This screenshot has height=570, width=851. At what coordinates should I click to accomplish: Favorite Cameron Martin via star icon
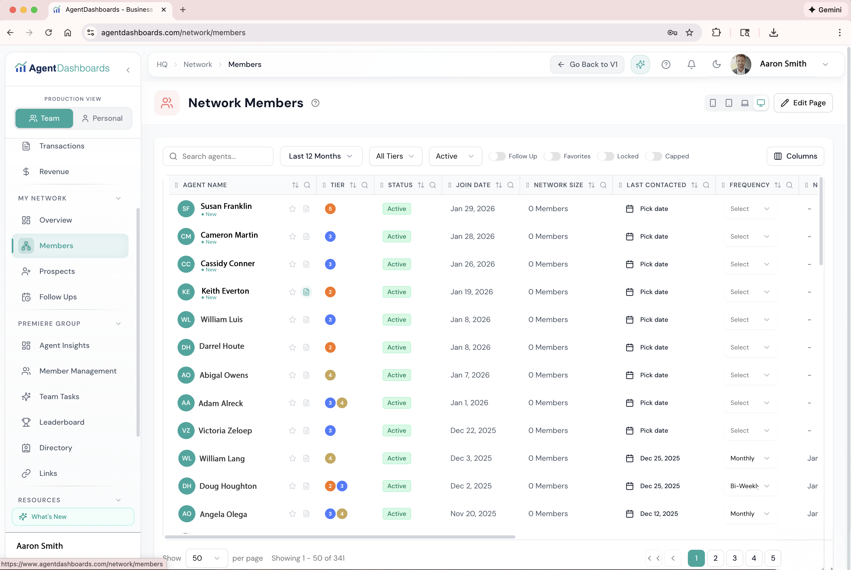click(292, 236)
